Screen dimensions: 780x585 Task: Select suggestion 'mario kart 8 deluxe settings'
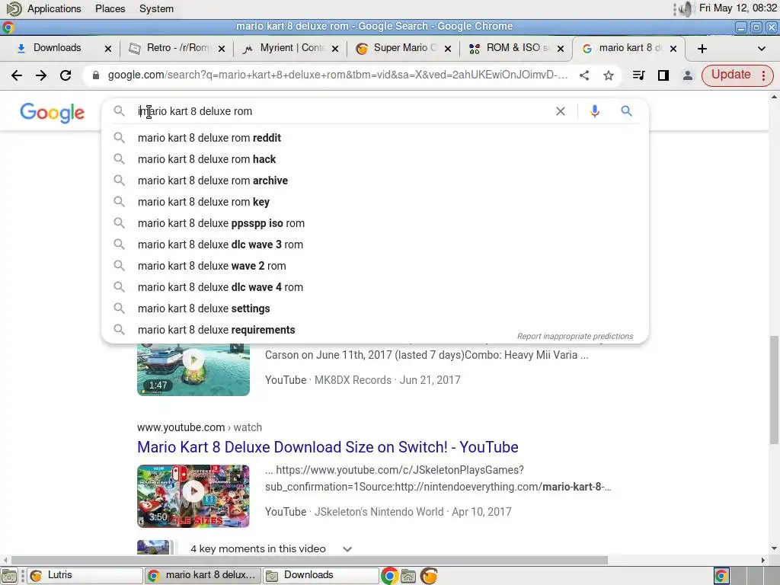pos(375,309)
